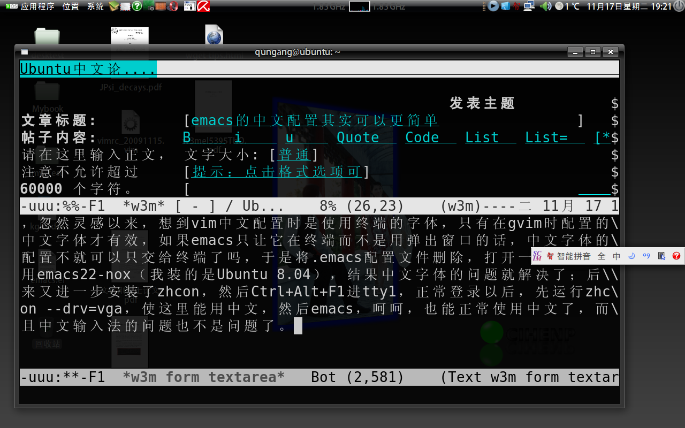Click the globe HTML file desktop icon
This screenshot has width=685, height=428.
pos(214,35)
